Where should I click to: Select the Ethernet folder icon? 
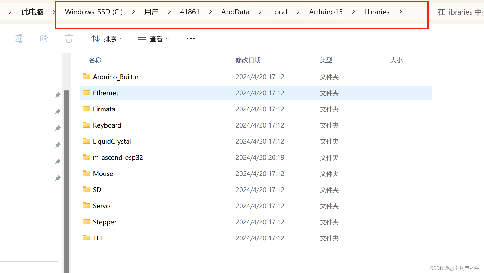pos(87,92)
